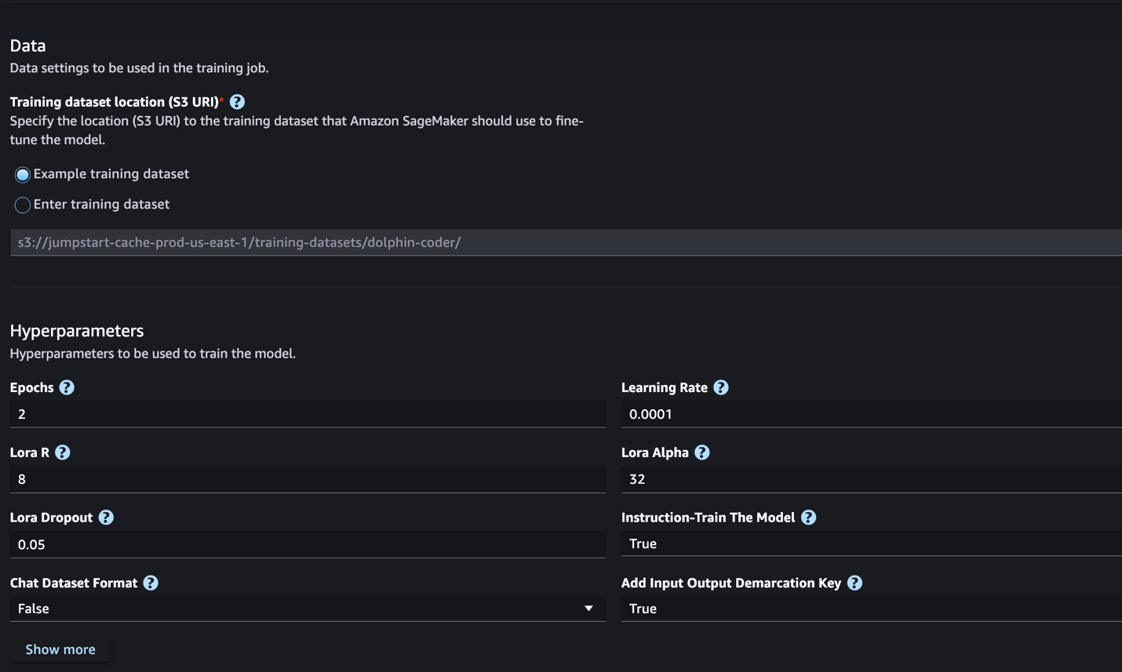Image resolution: width=1122 pixels, height=672 pixels.
Task: Open Add Input Output Demarcation Key selector
Action: pos(871,608)
